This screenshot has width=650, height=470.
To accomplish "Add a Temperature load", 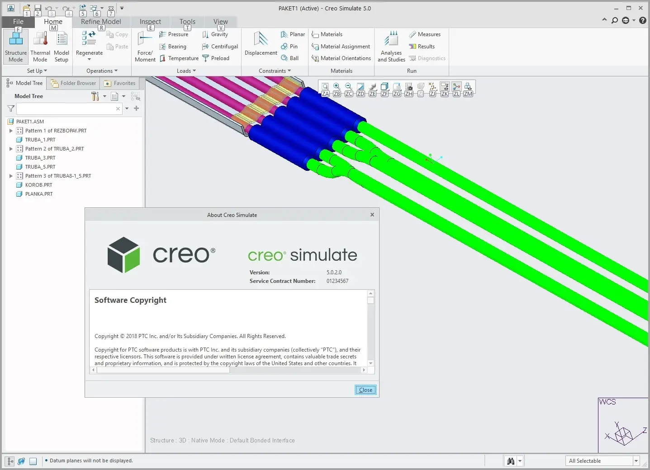I will tap(179, 58).
